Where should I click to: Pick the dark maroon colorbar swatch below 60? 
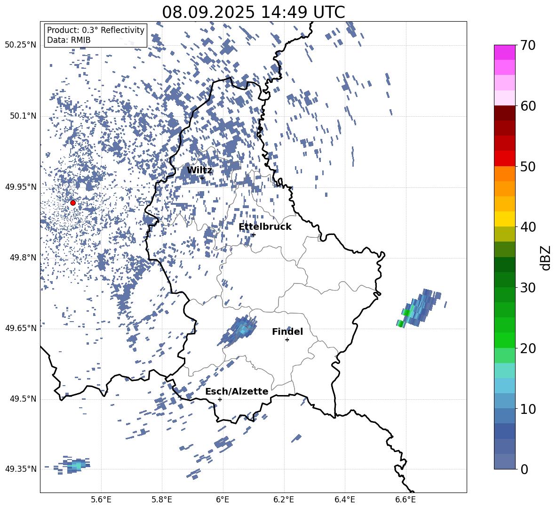click(x=504, y=113)
